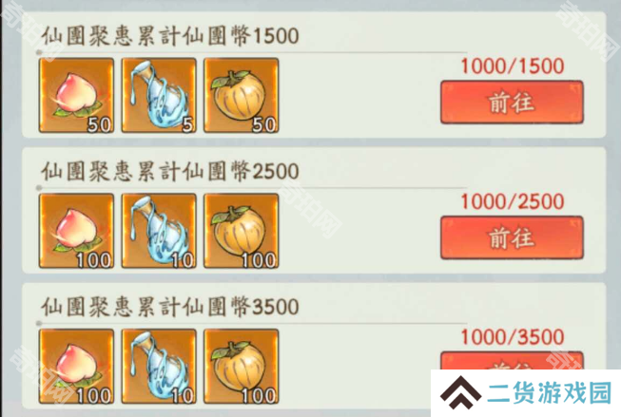Select the persimmon icon in the 2500 row
This screenshot has height=417, width=621.
tap(242, 231)
